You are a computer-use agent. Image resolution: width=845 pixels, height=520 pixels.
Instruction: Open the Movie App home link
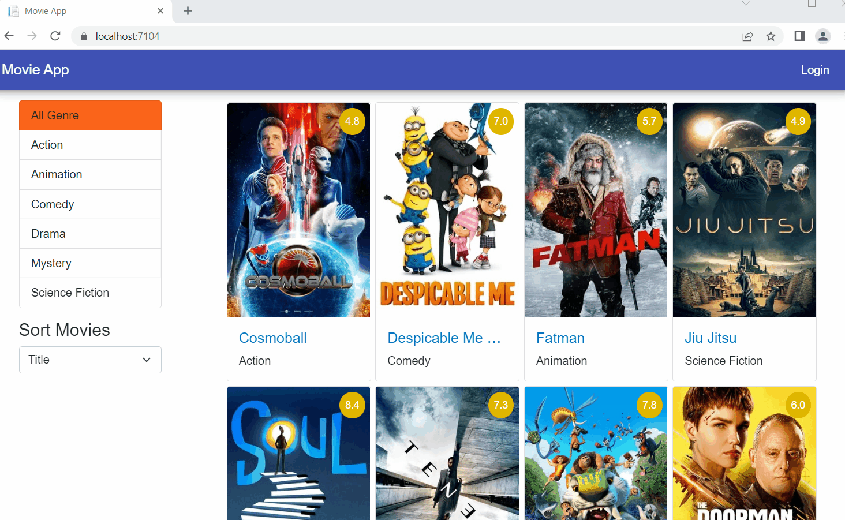click(35, 70)
